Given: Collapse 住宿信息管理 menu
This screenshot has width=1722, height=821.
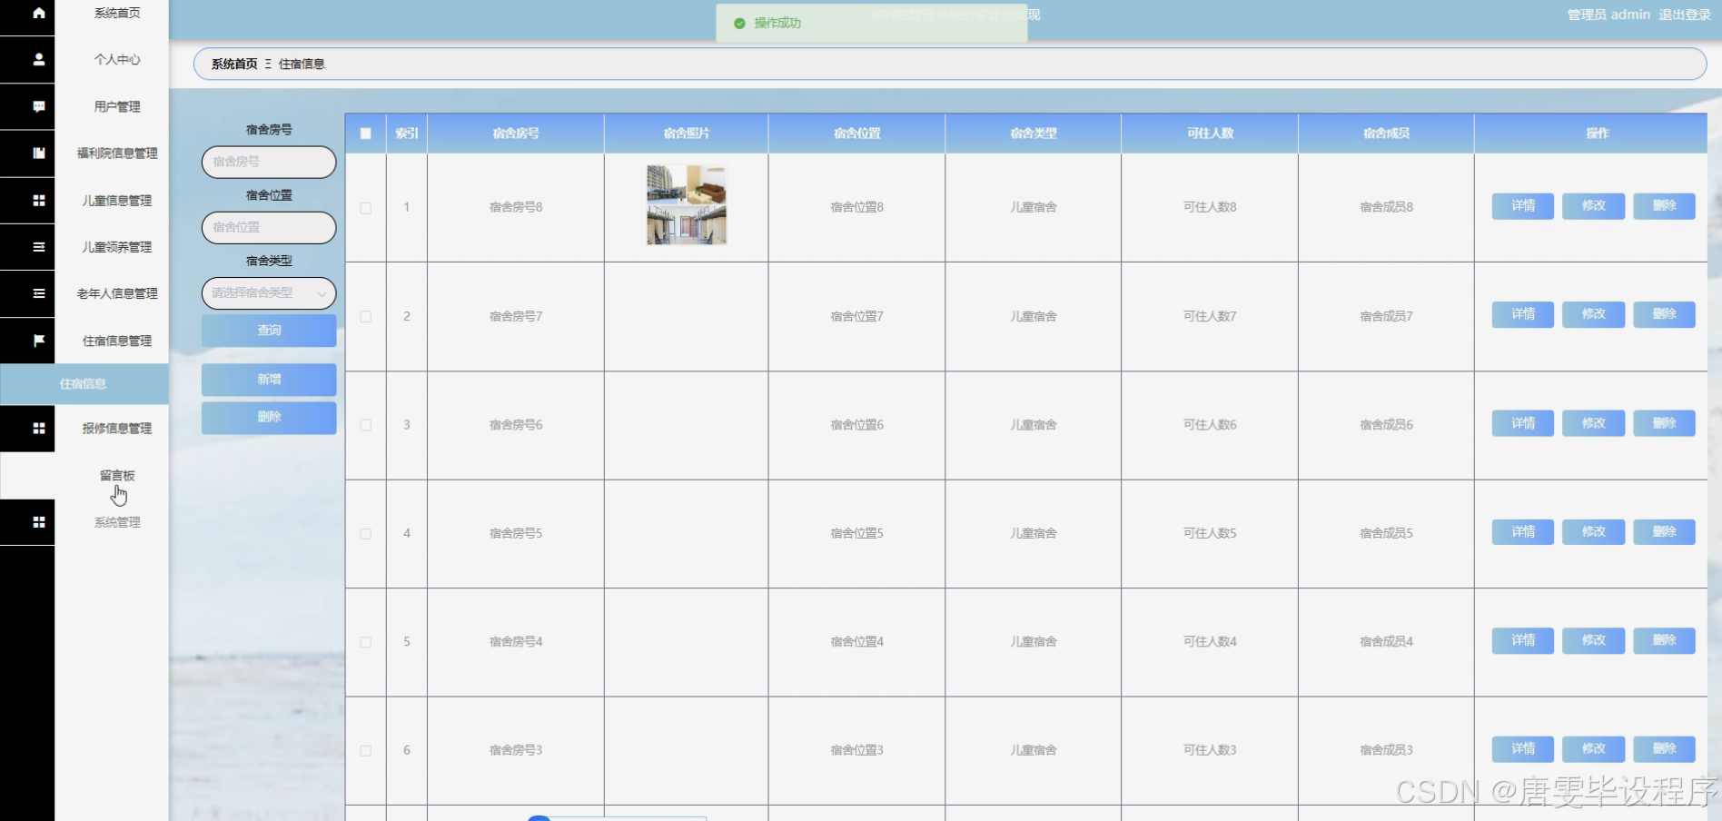Looking at the screenshot, I should click(x=117, y=341).
